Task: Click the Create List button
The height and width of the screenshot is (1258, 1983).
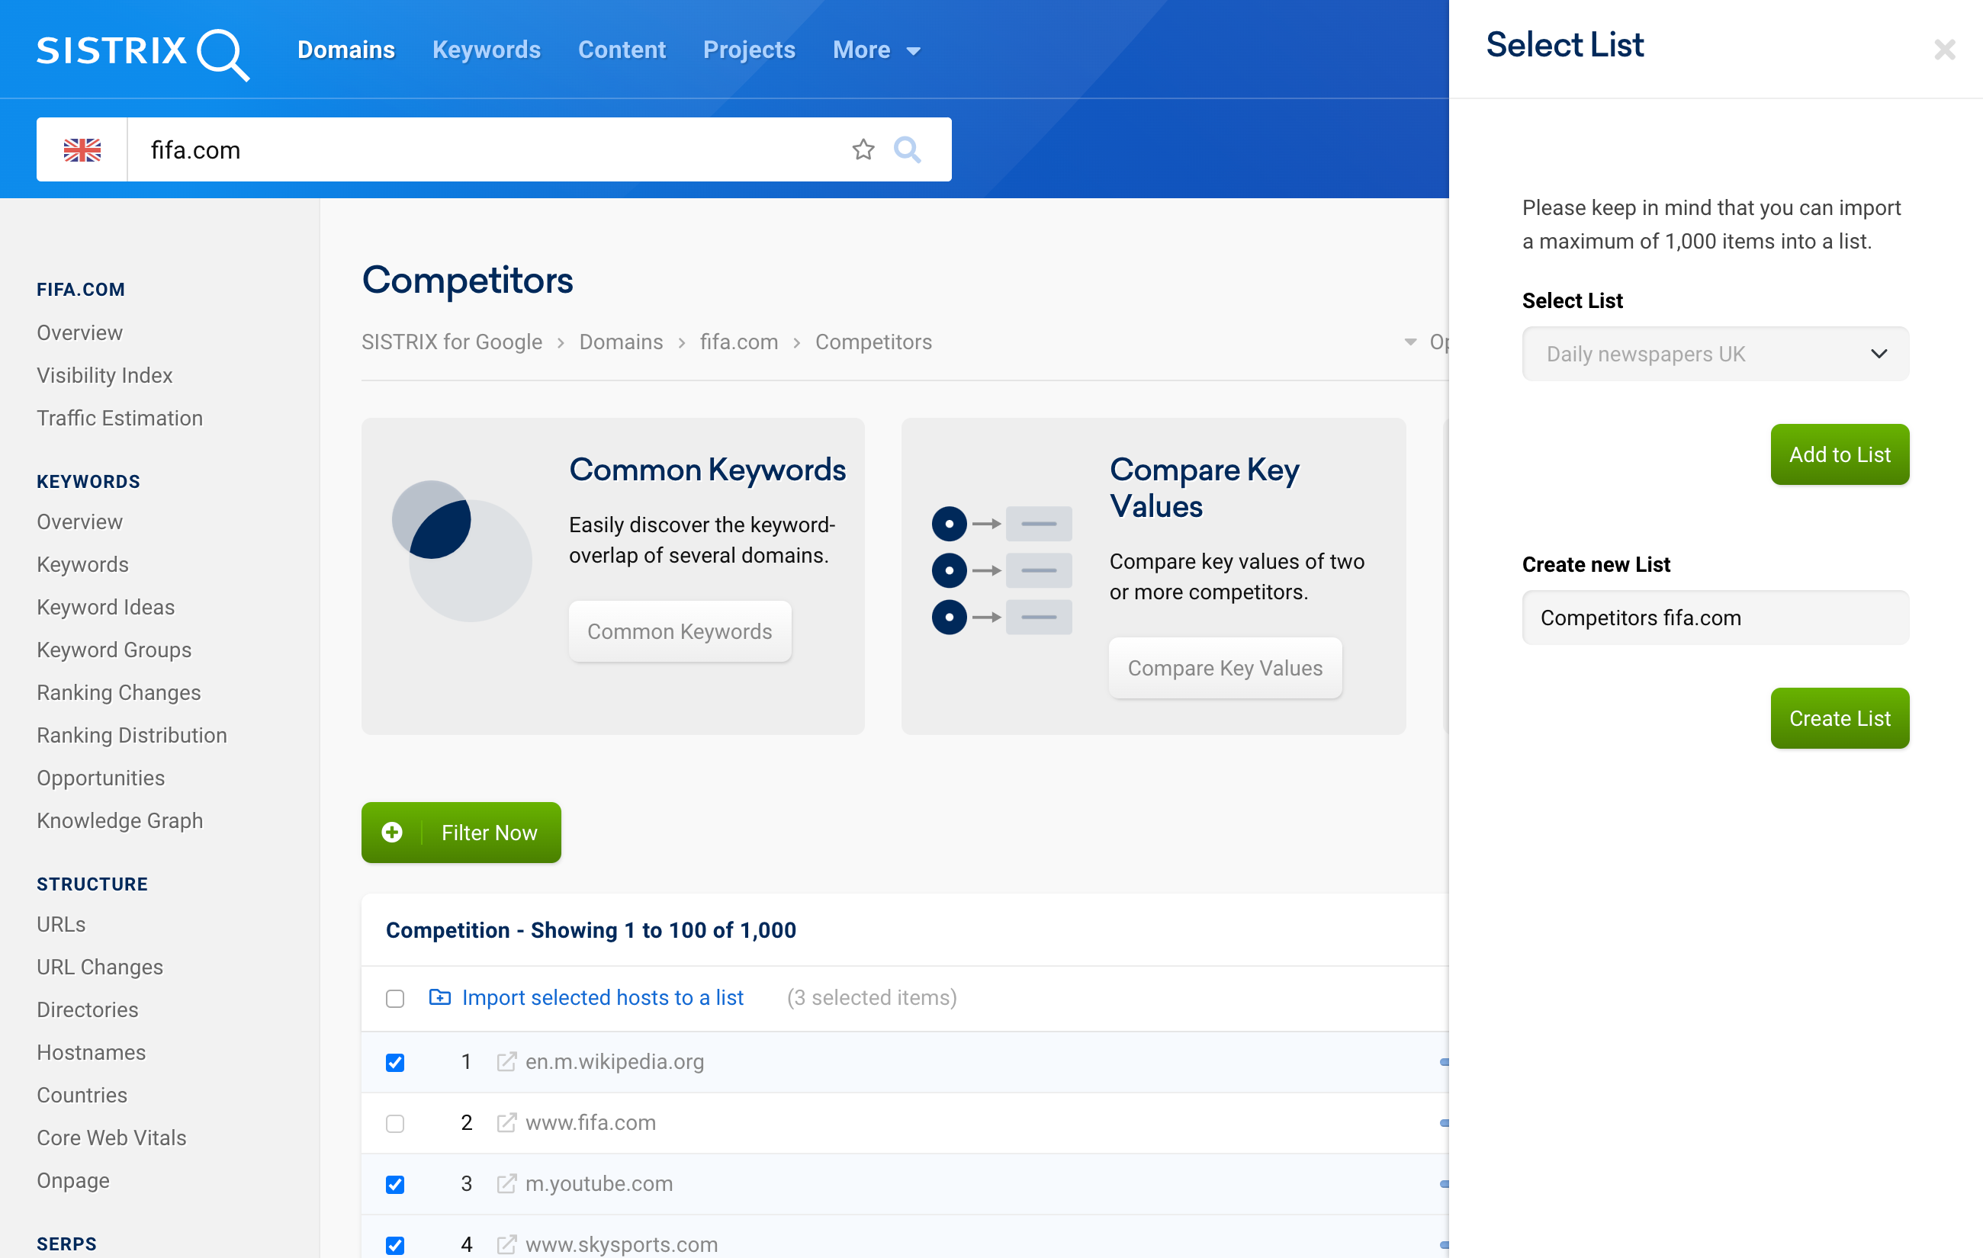Action: click(1840, 718)
